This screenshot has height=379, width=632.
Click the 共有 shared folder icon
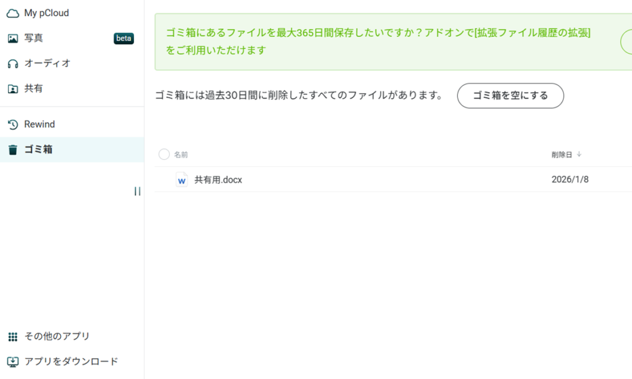coord(12,89)
